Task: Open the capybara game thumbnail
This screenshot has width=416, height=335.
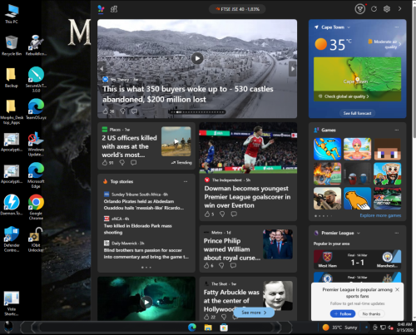Action: 357,199
